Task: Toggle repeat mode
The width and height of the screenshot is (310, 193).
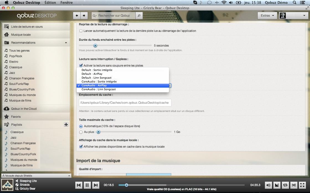Action: tap(285, 185)
